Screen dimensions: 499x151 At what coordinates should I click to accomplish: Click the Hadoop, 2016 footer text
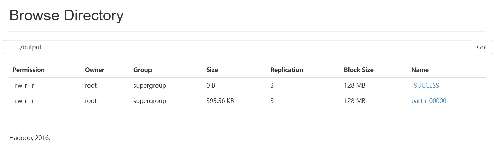(30, 138)
